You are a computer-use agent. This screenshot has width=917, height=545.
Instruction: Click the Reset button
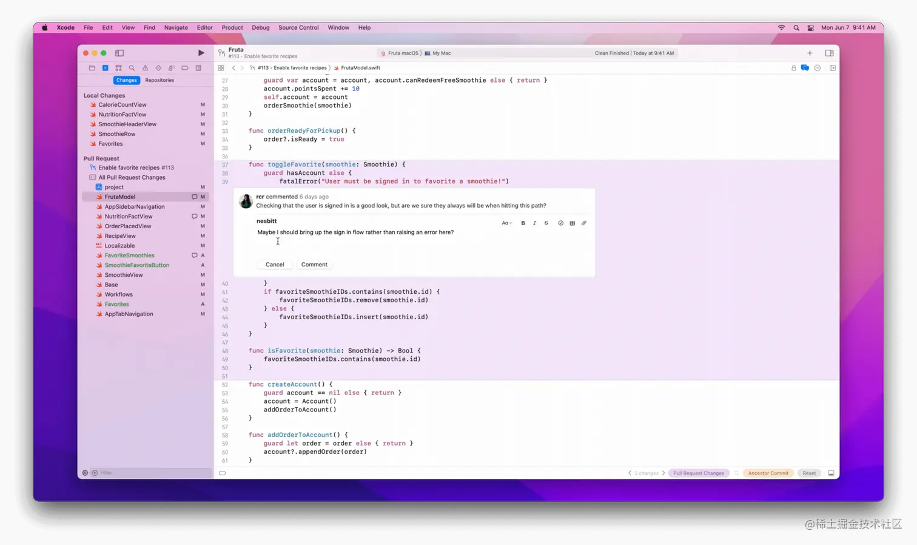point(809,473)
